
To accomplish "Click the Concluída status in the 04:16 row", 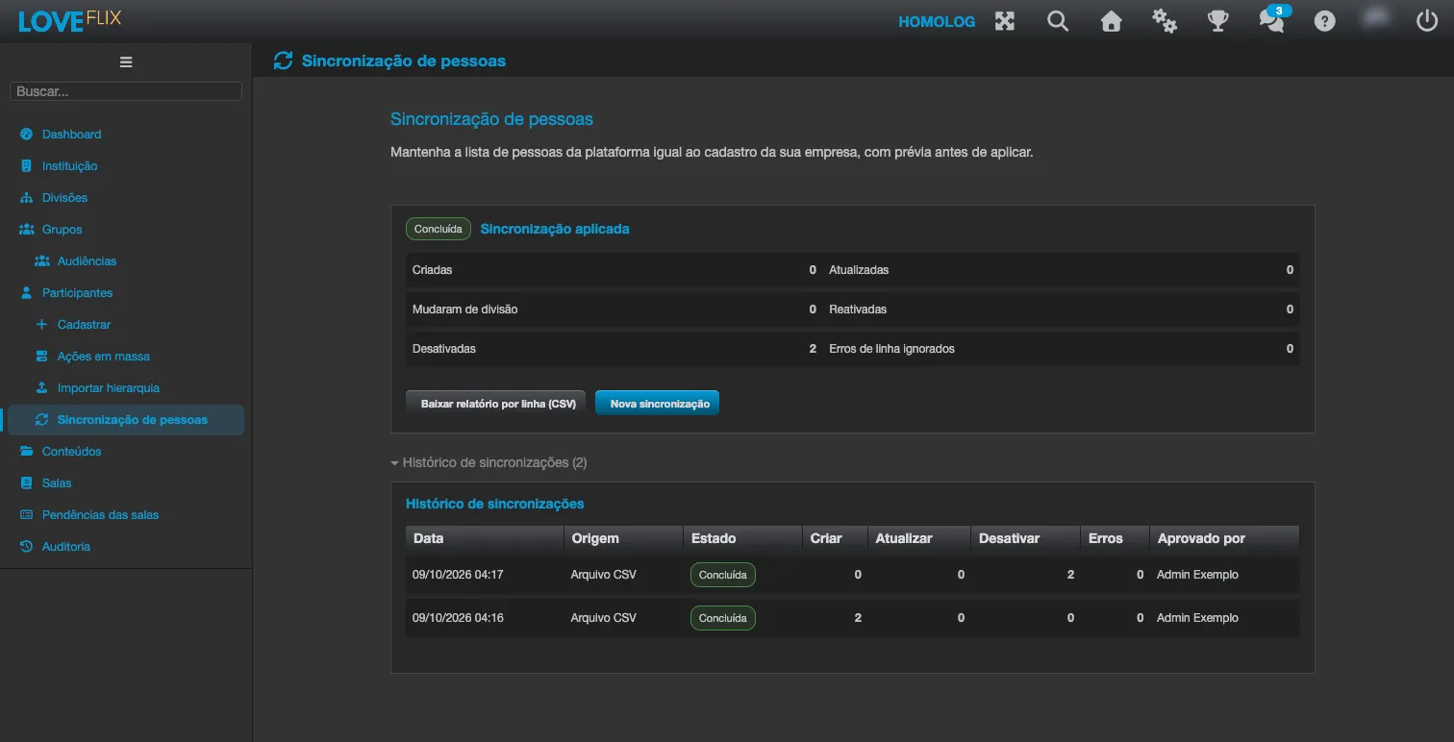I will pyautogui.click(x=723, y=618).
